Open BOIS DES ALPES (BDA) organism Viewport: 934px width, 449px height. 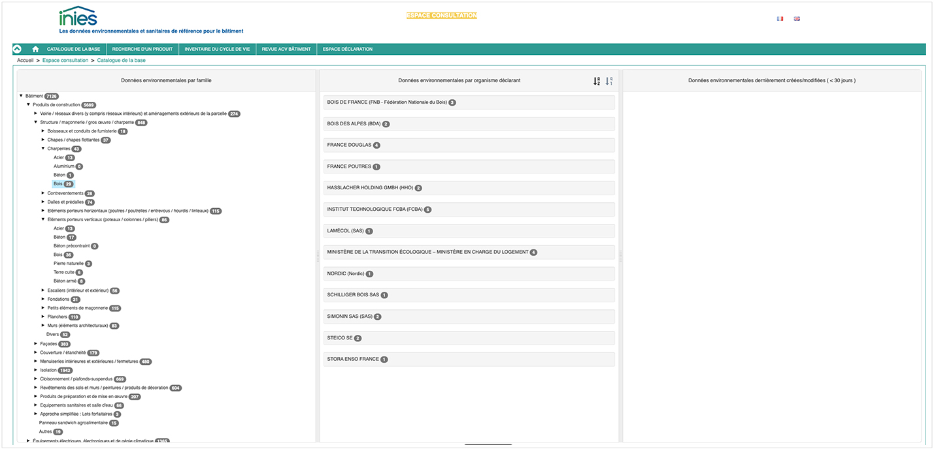coord(469,124)
